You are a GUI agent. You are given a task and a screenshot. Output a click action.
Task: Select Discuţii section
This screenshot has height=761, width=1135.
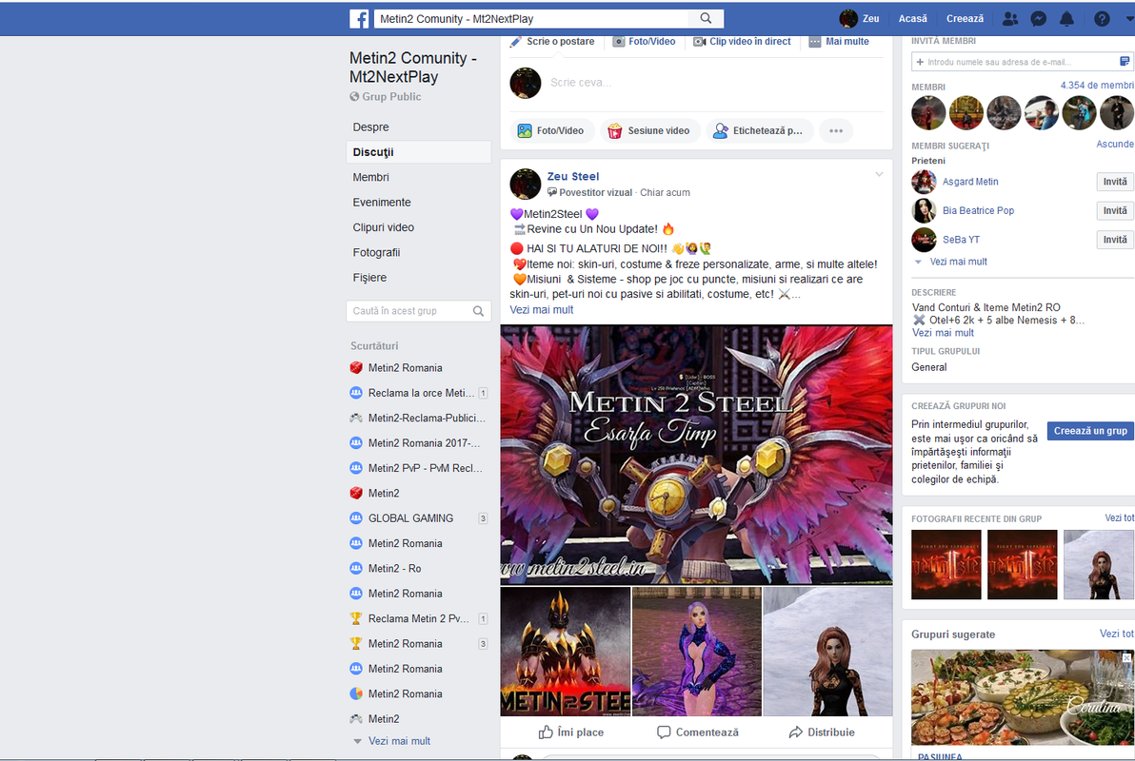point(418,152)
